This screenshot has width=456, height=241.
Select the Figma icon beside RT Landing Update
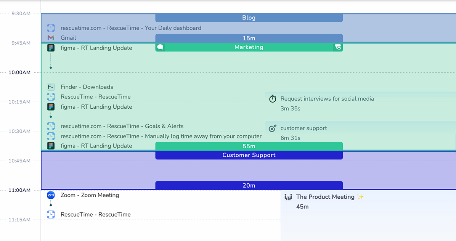[51, 48]
